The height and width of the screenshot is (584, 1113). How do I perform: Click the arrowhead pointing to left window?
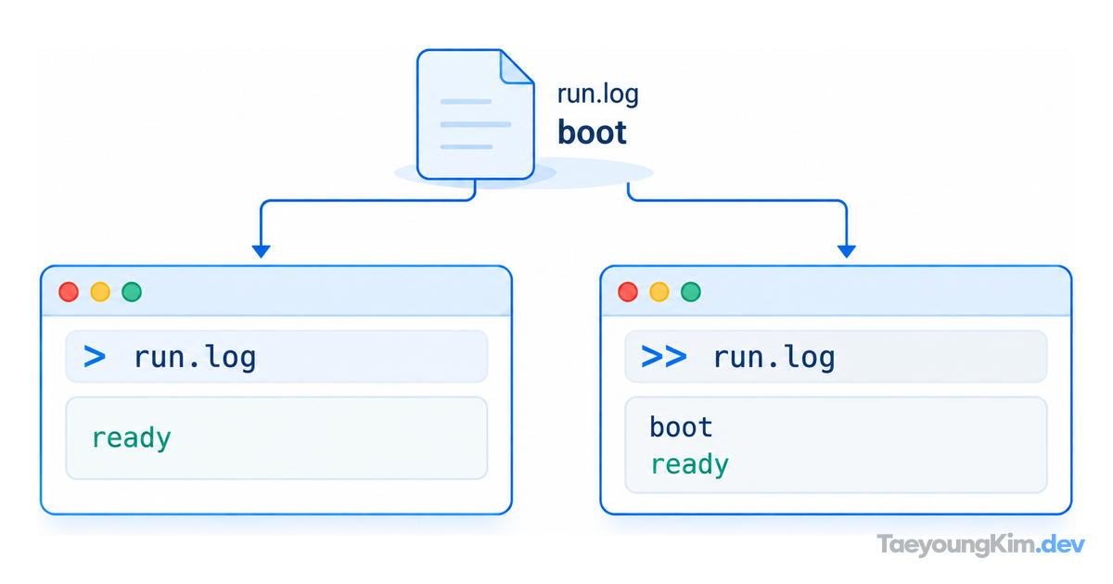pyautogui.click(x=262, y=251)
